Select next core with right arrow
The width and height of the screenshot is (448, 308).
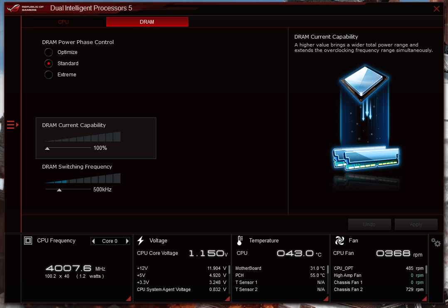coord(127,241)
